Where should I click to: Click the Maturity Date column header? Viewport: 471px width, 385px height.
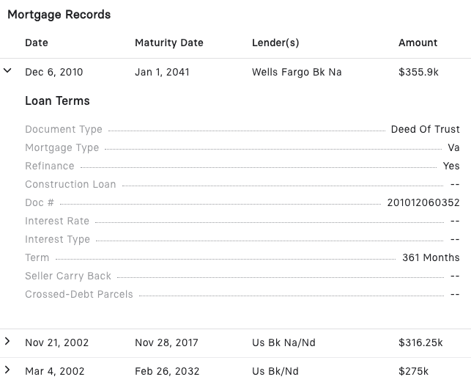pyautogui.click(x=169, y=43)
